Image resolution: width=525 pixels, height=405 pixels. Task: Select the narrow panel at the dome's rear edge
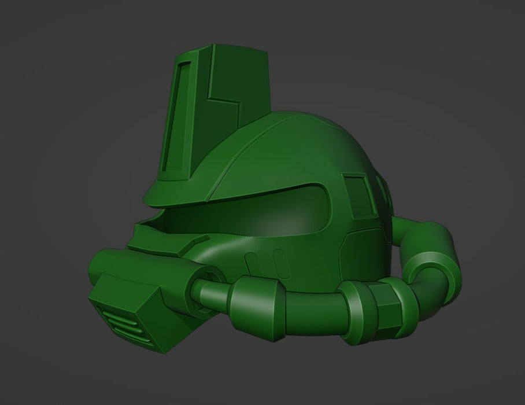(x=382, y=188)
